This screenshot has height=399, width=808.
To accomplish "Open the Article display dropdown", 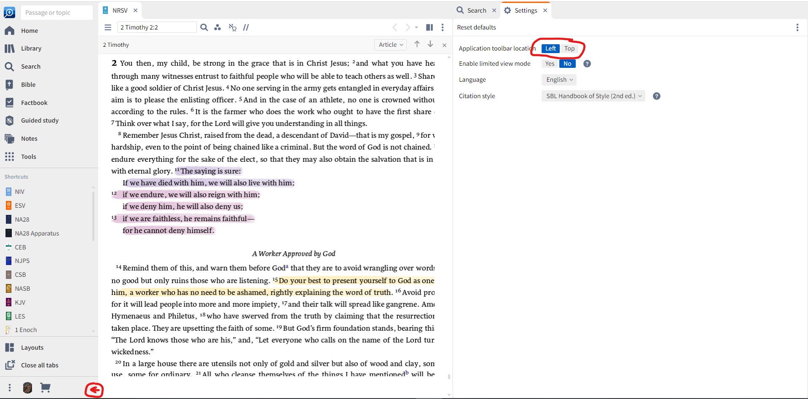I will pos(390,45).
